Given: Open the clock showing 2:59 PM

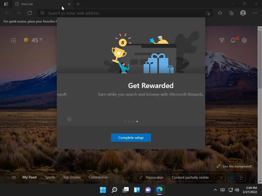Looking at the screenshot, I should pos(250,190).
